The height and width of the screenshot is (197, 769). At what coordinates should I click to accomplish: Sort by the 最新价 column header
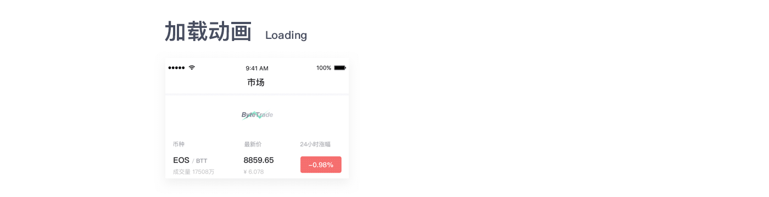[x=253, y=144]
